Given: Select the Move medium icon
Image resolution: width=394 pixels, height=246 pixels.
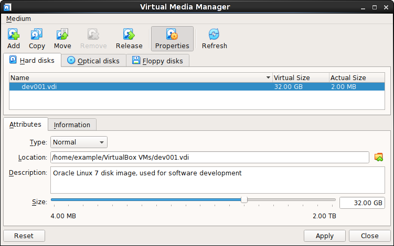Looking at the screenshot, I should click(62, 35).
